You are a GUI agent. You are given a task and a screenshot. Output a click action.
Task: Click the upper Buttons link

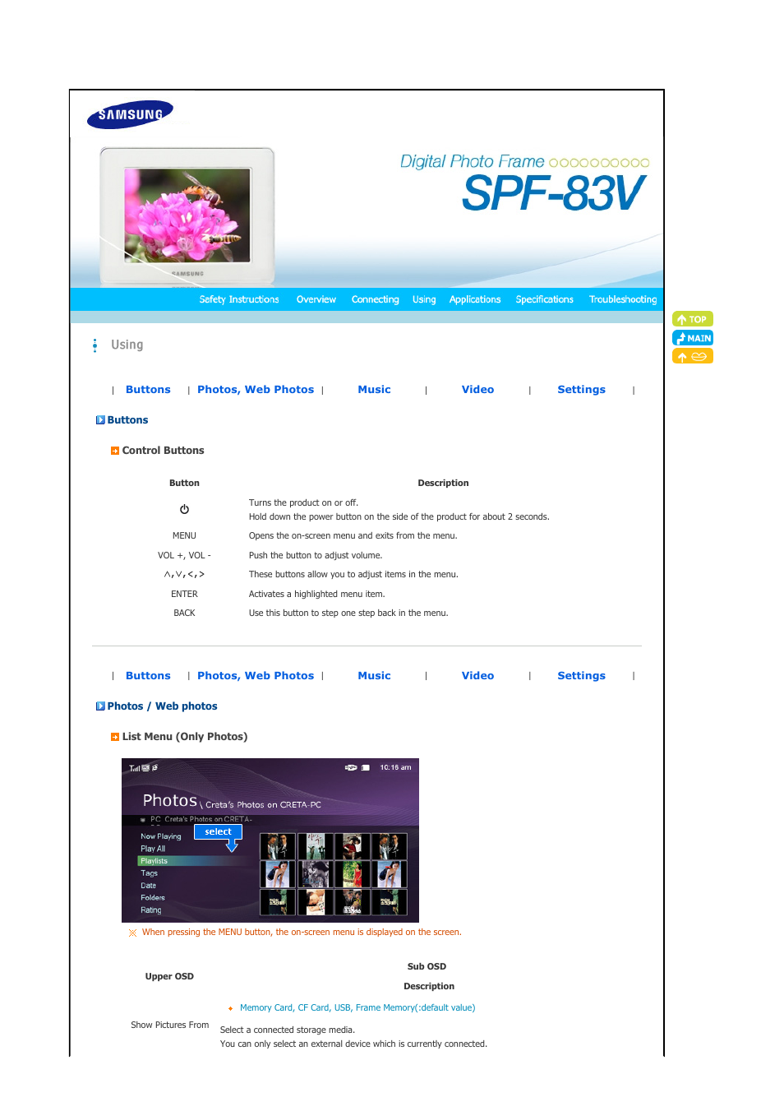(x=148, y=390)
